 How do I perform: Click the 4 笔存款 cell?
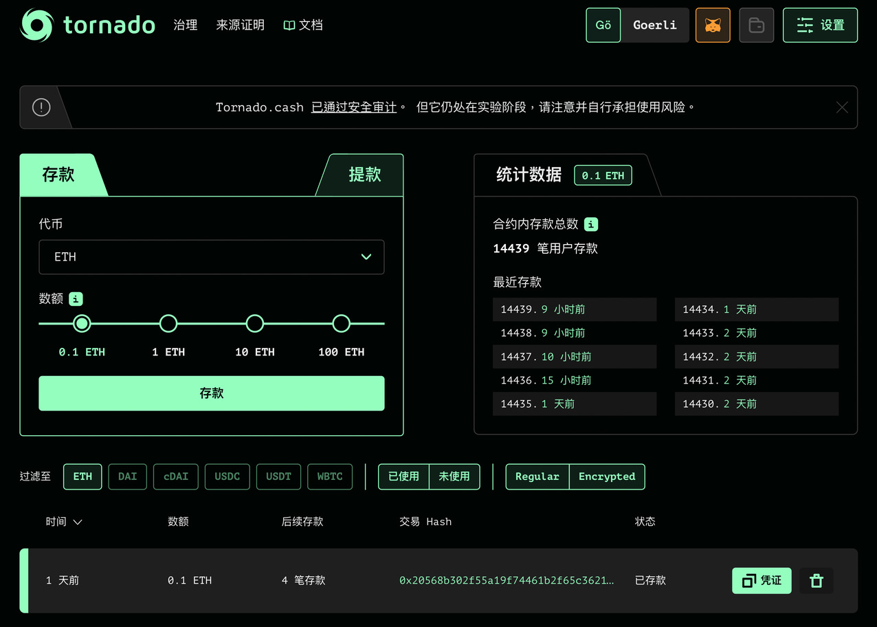pyautogui.click(x=303, y=581)
